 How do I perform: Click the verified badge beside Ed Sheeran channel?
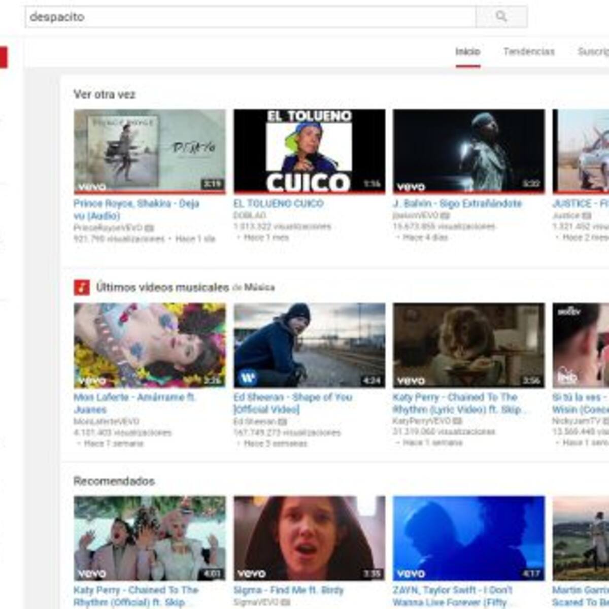283,422
